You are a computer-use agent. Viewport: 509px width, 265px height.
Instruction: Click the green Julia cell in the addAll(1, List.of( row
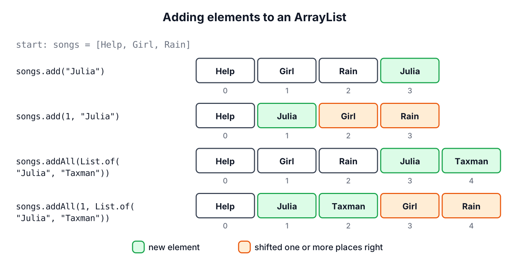tap(287, 206)
